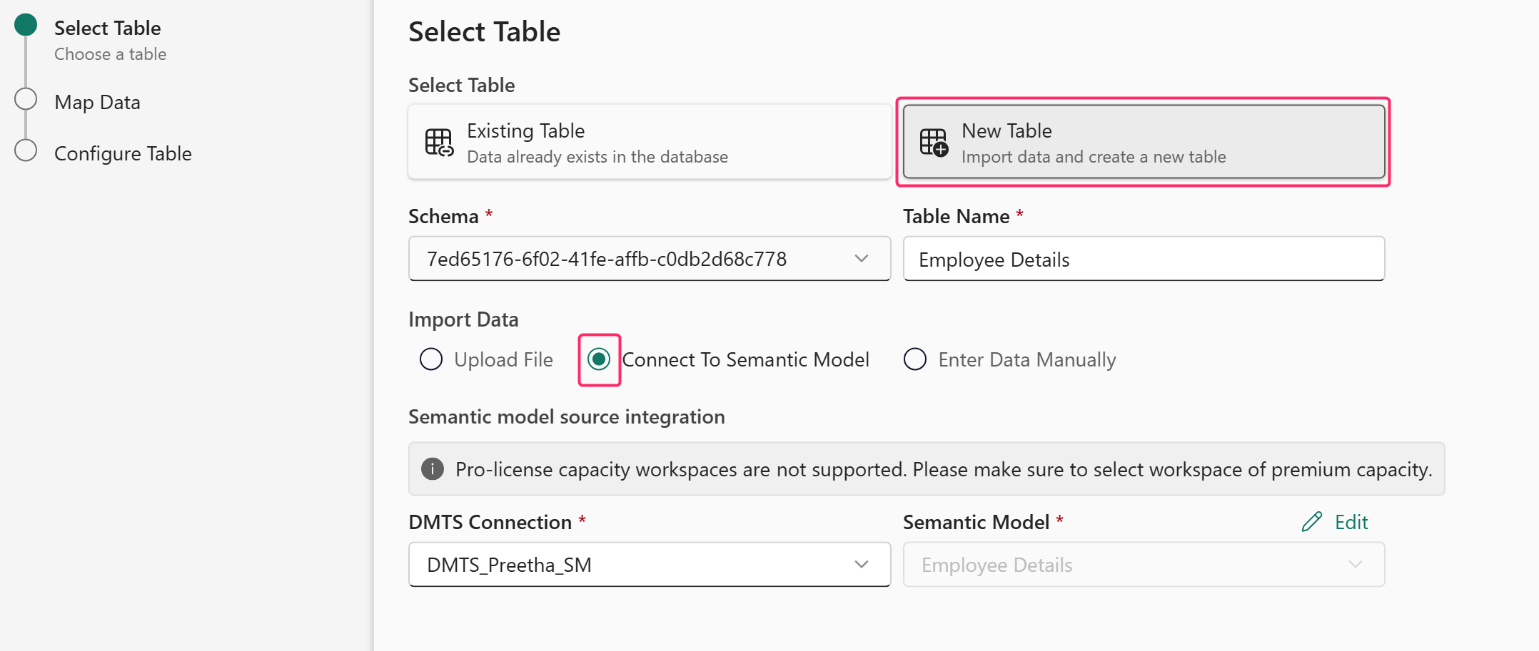Screen dimensions: 1539x651
Task: Expand the Semantic Model dropdown
Action: [x=1355, y=565]
